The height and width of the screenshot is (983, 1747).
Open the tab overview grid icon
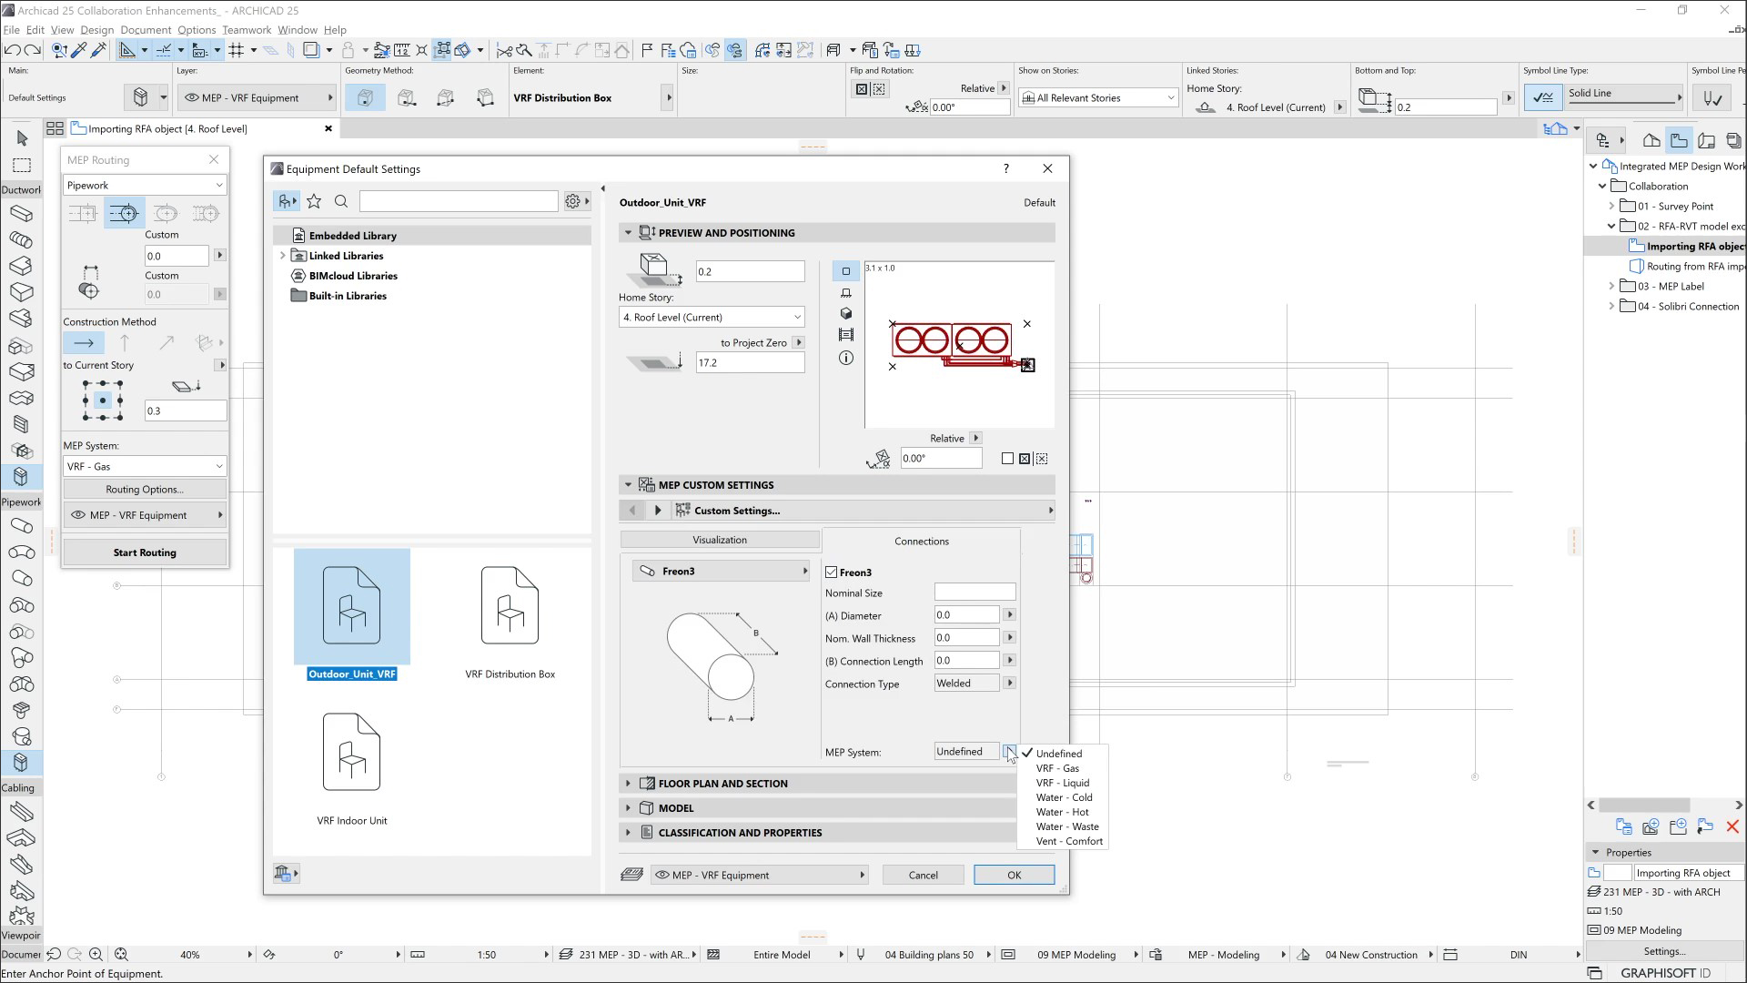click(55, 128)
